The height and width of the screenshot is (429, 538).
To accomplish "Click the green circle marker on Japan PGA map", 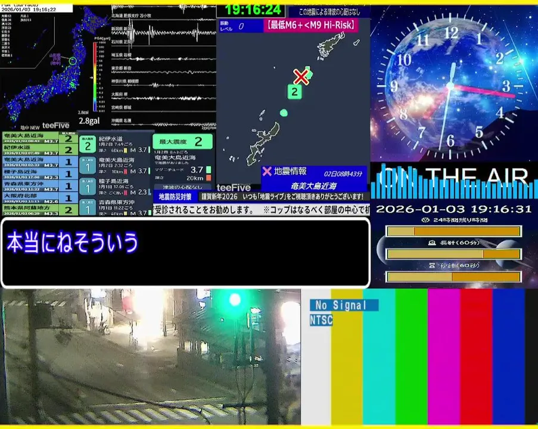I will 73,61.
